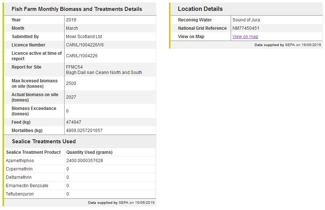325x210 pixels.
Task: Click the Sound of Jura value
Action: 246,20
